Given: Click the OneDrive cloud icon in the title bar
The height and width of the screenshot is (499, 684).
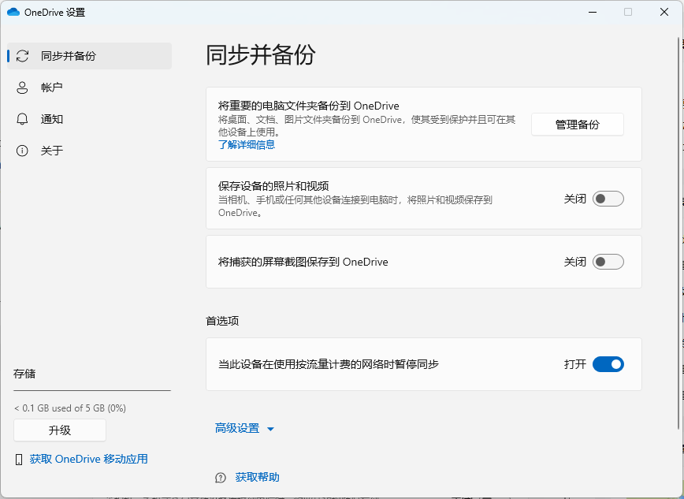Looking at the screenshot, I should (15, 12).
